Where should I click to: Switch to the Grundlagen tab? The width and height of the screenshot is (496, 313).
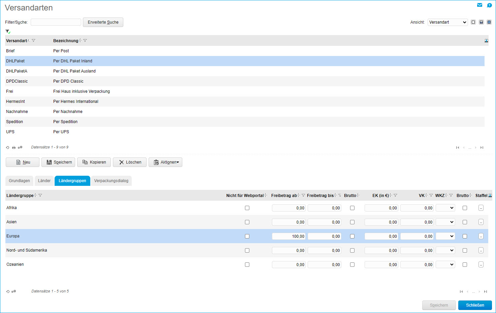pos(19,181)
